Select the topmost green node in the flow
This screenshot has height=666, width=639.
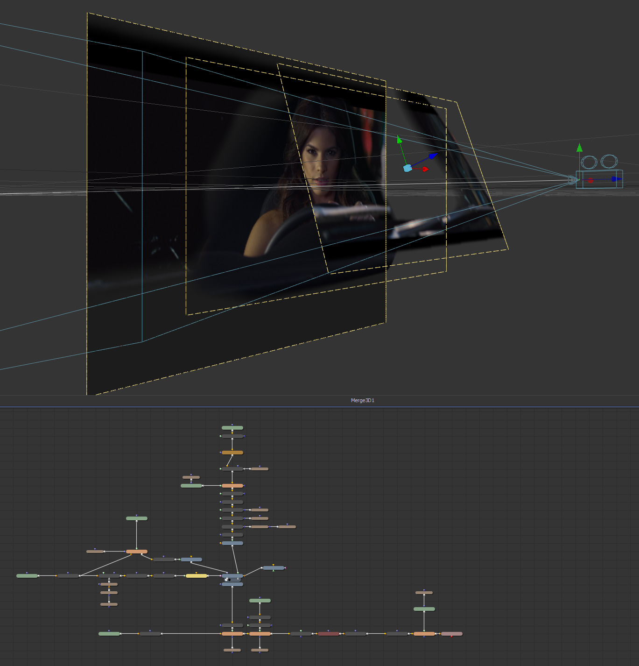pos(232,428)
